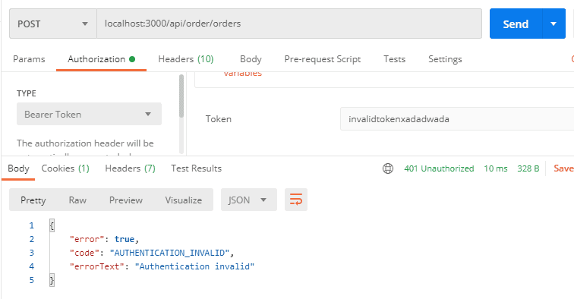Click the 401 Unauthorized status
Viewport: 574px width, 299px height.
[x=439, y=168]
